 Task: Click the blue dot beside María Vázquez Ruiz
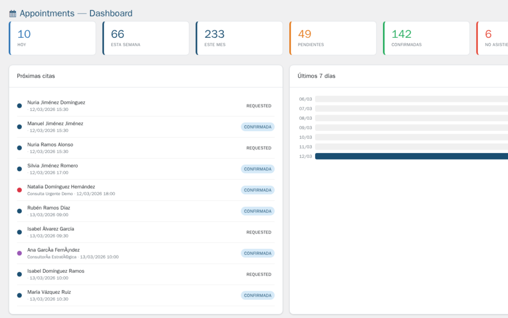(x=19, y=295)
